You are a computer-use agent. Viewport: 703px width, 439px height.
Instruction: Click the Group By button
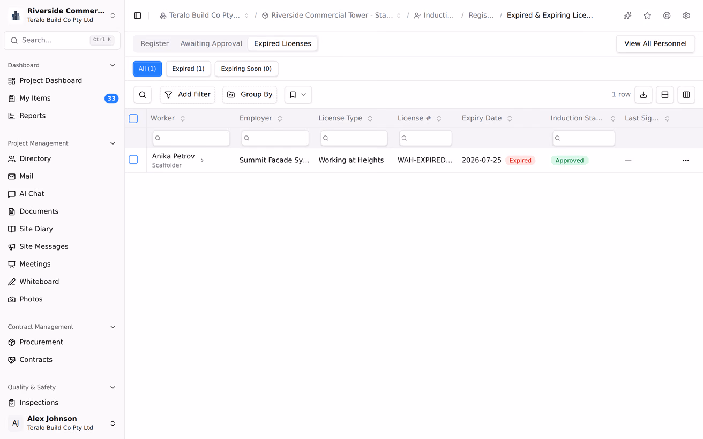250,95
